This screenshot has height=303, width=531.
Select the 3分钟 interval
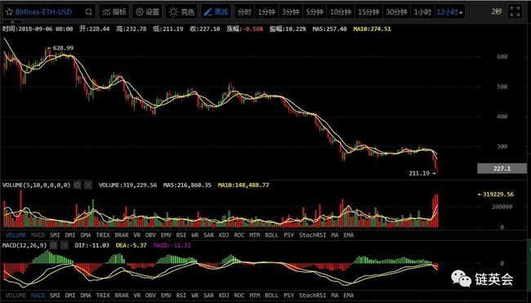pos(291,12)
